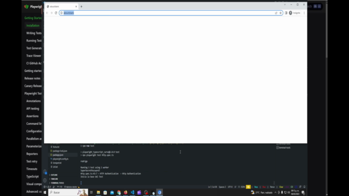Click the Chrome forward arrow button
Screen dimensions: 349x196
pyautogui.click(x=51, y=13)
